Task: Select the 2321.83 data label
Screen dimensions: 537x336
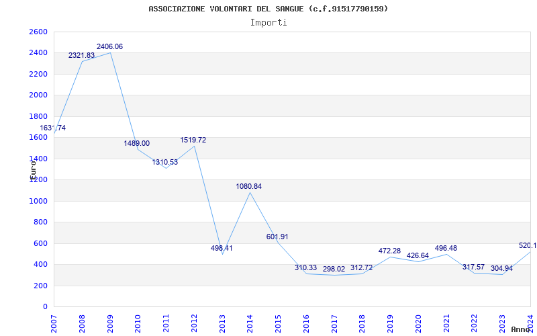Action: coord(81,55)
